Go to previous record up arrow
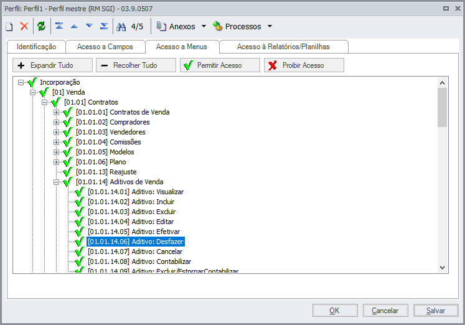This screenshot has height=325, width=465. click(74, 26)
